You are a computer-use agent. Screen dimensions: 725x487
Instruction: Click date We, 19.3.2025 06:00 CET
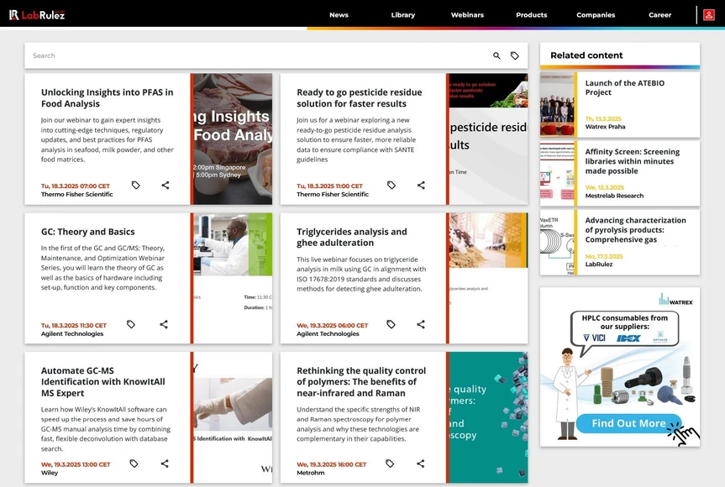[x=333, y=325]
